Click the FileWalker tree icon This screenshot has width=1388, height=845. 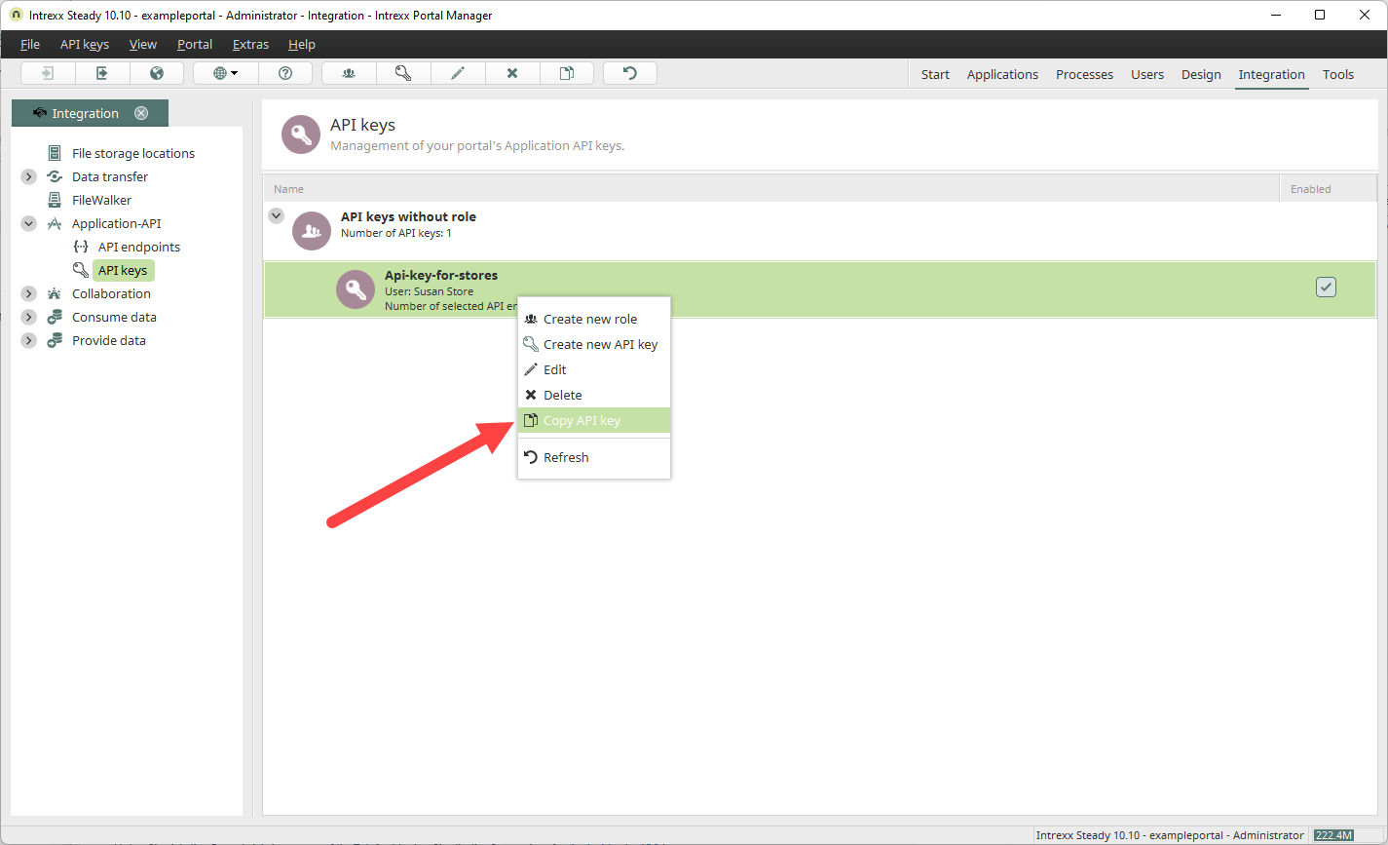click(x=55, y=200)
